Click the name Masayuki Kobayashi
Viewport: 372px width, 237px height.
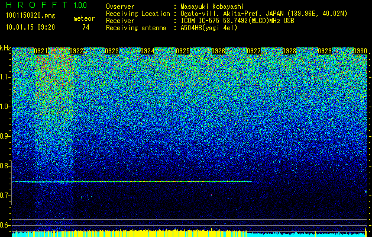tap(212, 7)
